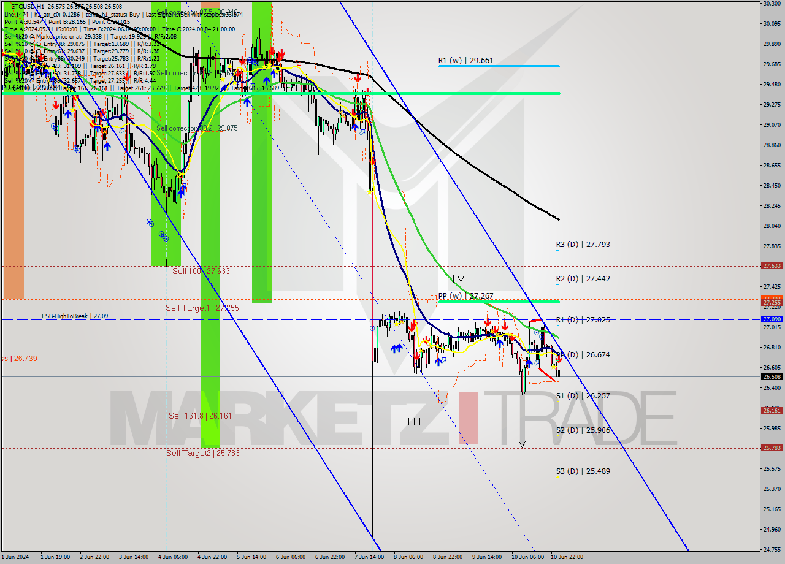This screenshot has height=564, width=785.
Task: Click the R2 (D) | 27.442 label
Action: pos(583,279)
